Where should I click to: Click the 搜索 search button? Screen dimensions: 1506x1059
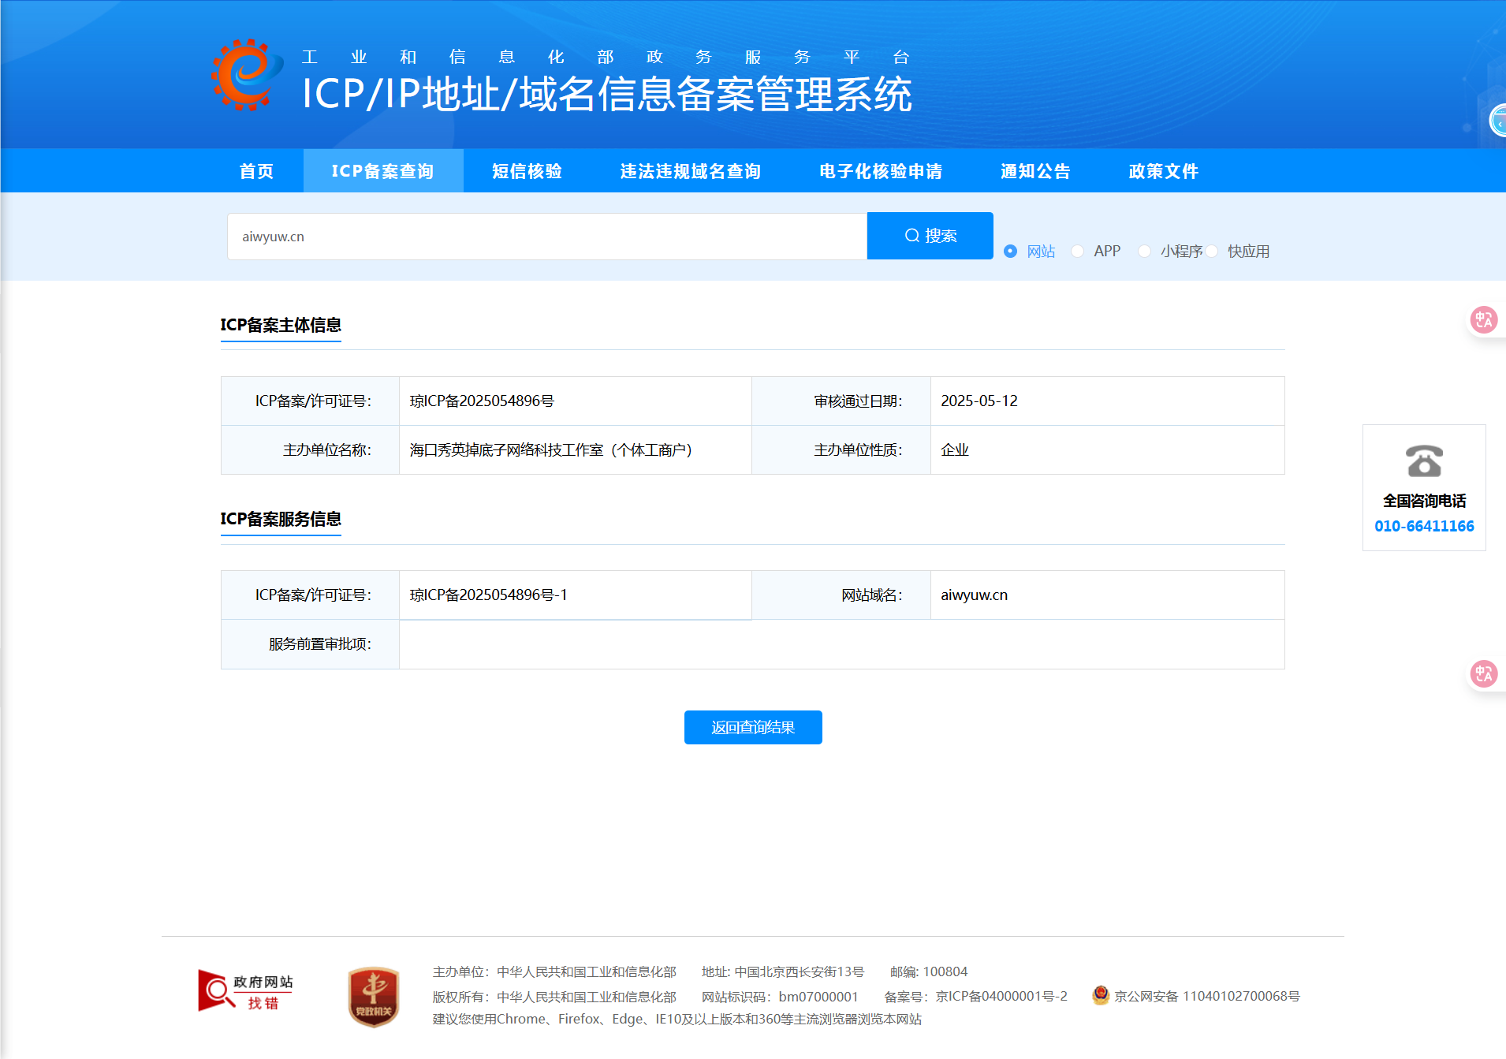point(930,236)
